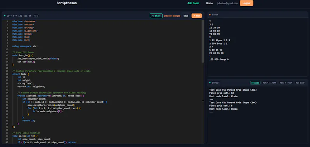Screen dimensions: 310x147
Task: Click 'First grid cell: 5' output line
Action: click(x=221, y=106)
